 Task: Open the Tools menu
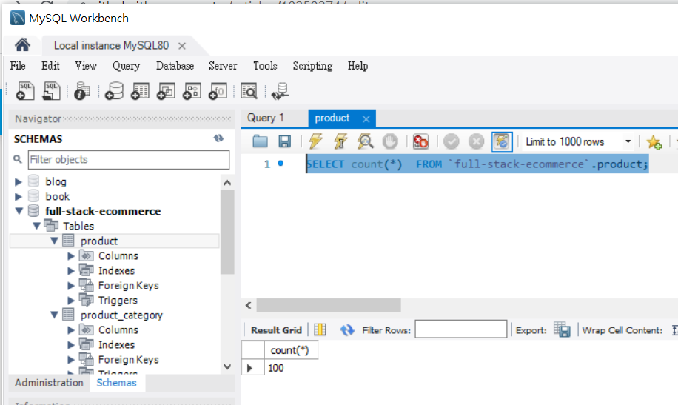pos(265,66)
